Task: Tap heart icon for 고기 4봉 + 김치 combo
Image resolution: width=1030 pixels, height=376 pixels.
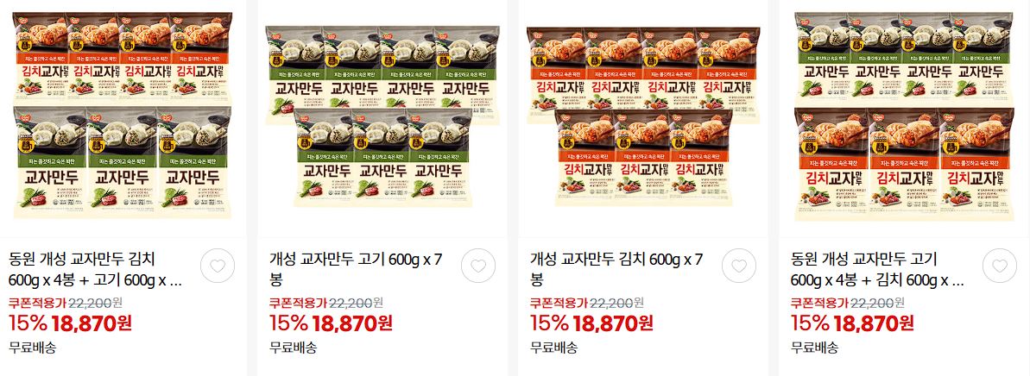Action: [x=1000, y=266]
